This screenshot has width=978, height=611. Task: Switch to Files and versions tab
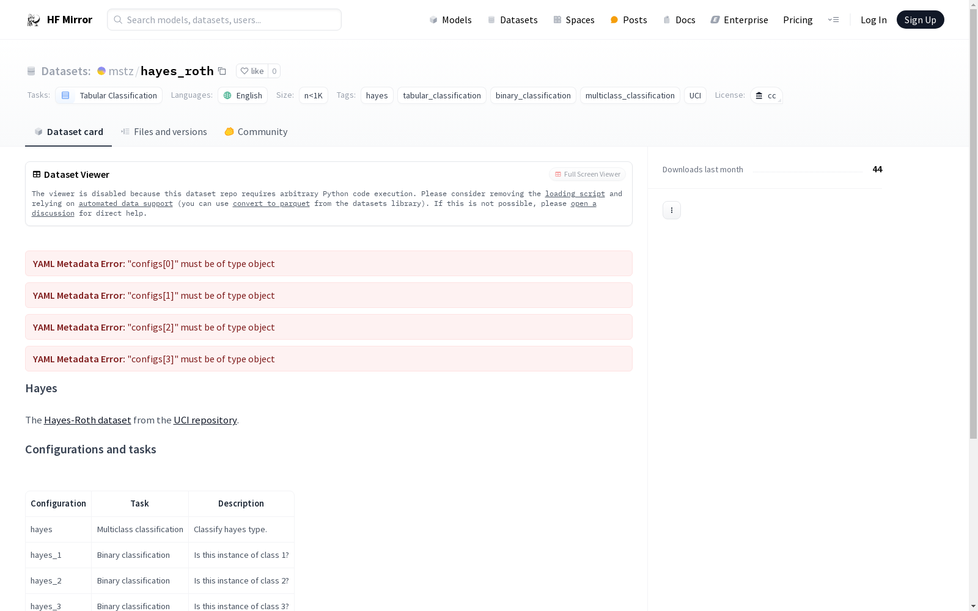[x=164, y=132]
